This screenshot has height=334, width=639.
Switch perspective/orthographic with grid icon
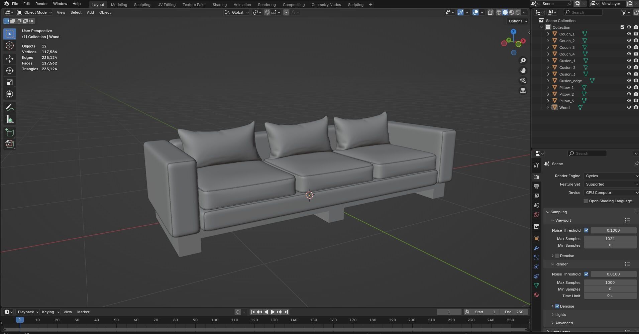click(x=523, y=91)
